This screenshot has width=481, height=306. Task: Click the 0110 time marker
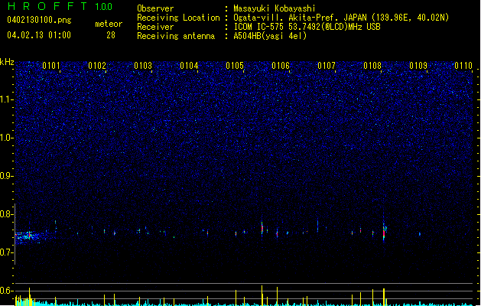point(463,66)
